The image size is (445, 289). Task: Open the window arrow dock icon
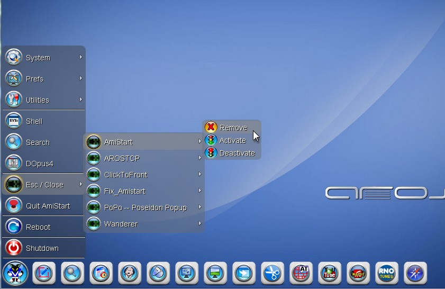point(244,273)
